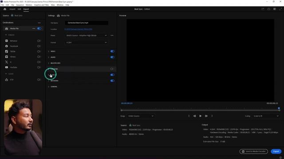Enable the Behance destination toggle

39,41
